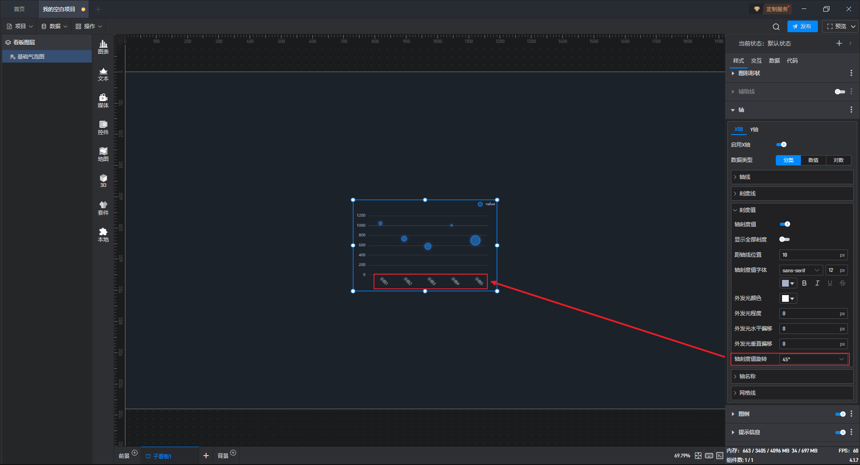Open the console icon in status bar

point(720,456)
